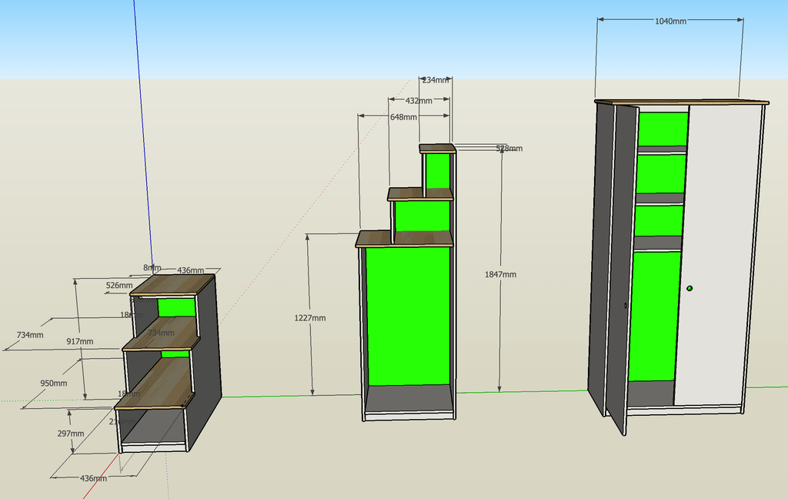Select the 734mm label on the middle shelf

click(161, 333)
